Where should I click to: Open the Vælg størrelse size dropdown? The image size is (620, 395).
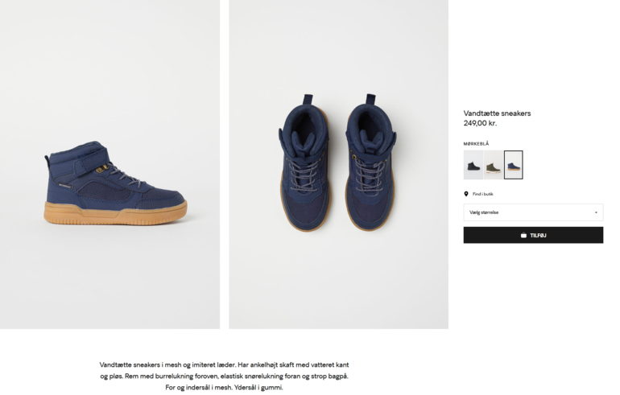(x=533, y=212)
